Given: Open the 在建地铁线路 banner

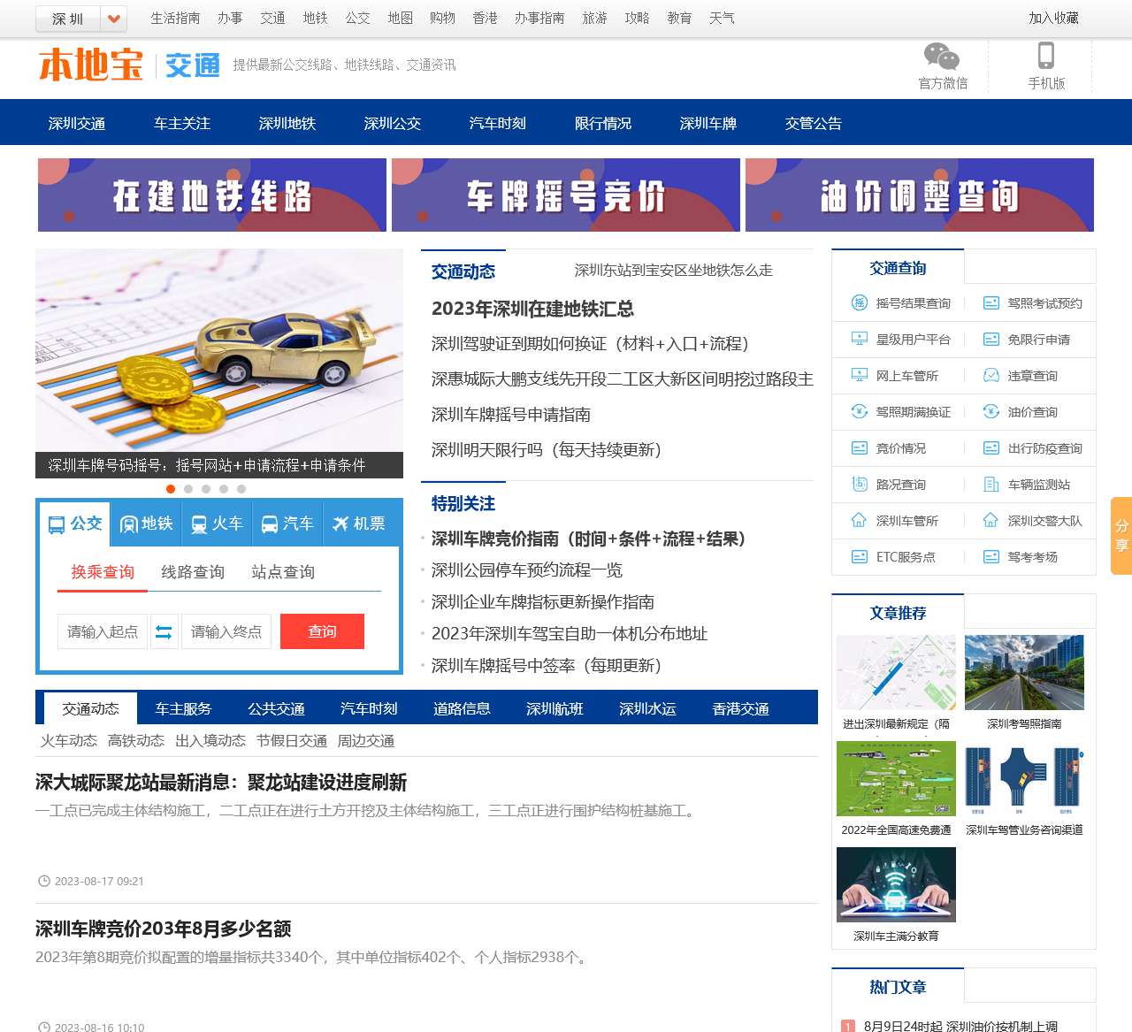Looking at the screenshot, I should click(x=212, y=195).
